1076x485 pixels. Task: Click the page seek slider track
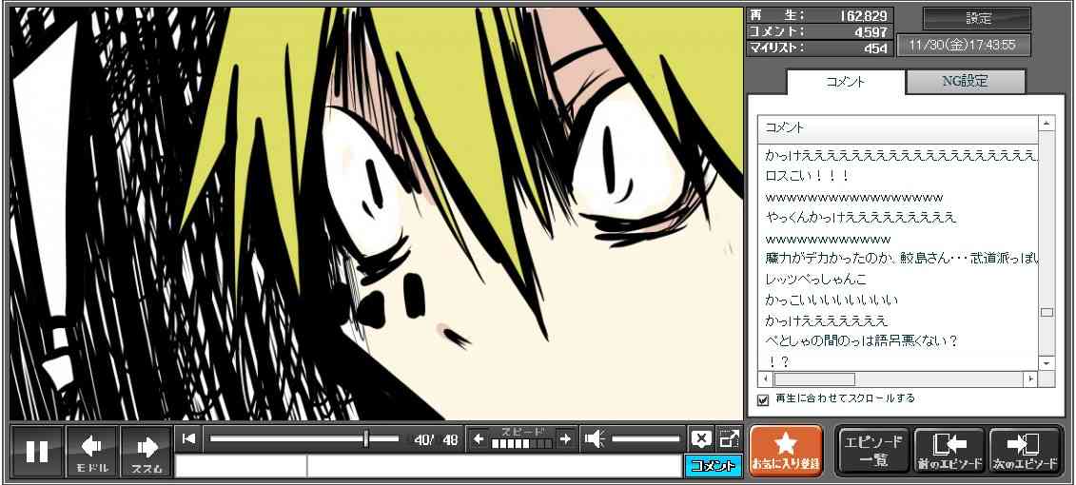[303, 438]
